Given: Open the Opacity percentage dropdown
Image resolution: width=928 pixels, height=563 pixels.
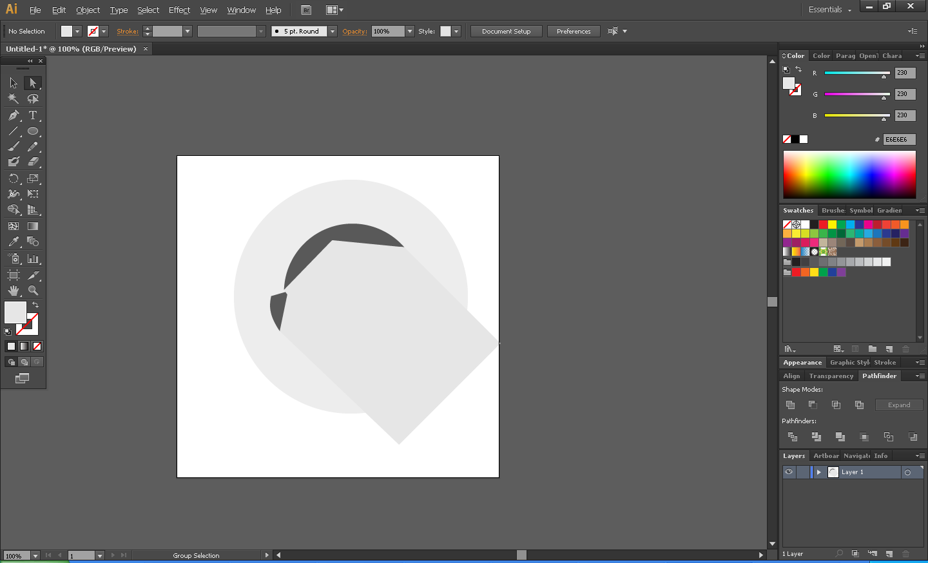Looking at the screenshot, I should 410,31.
